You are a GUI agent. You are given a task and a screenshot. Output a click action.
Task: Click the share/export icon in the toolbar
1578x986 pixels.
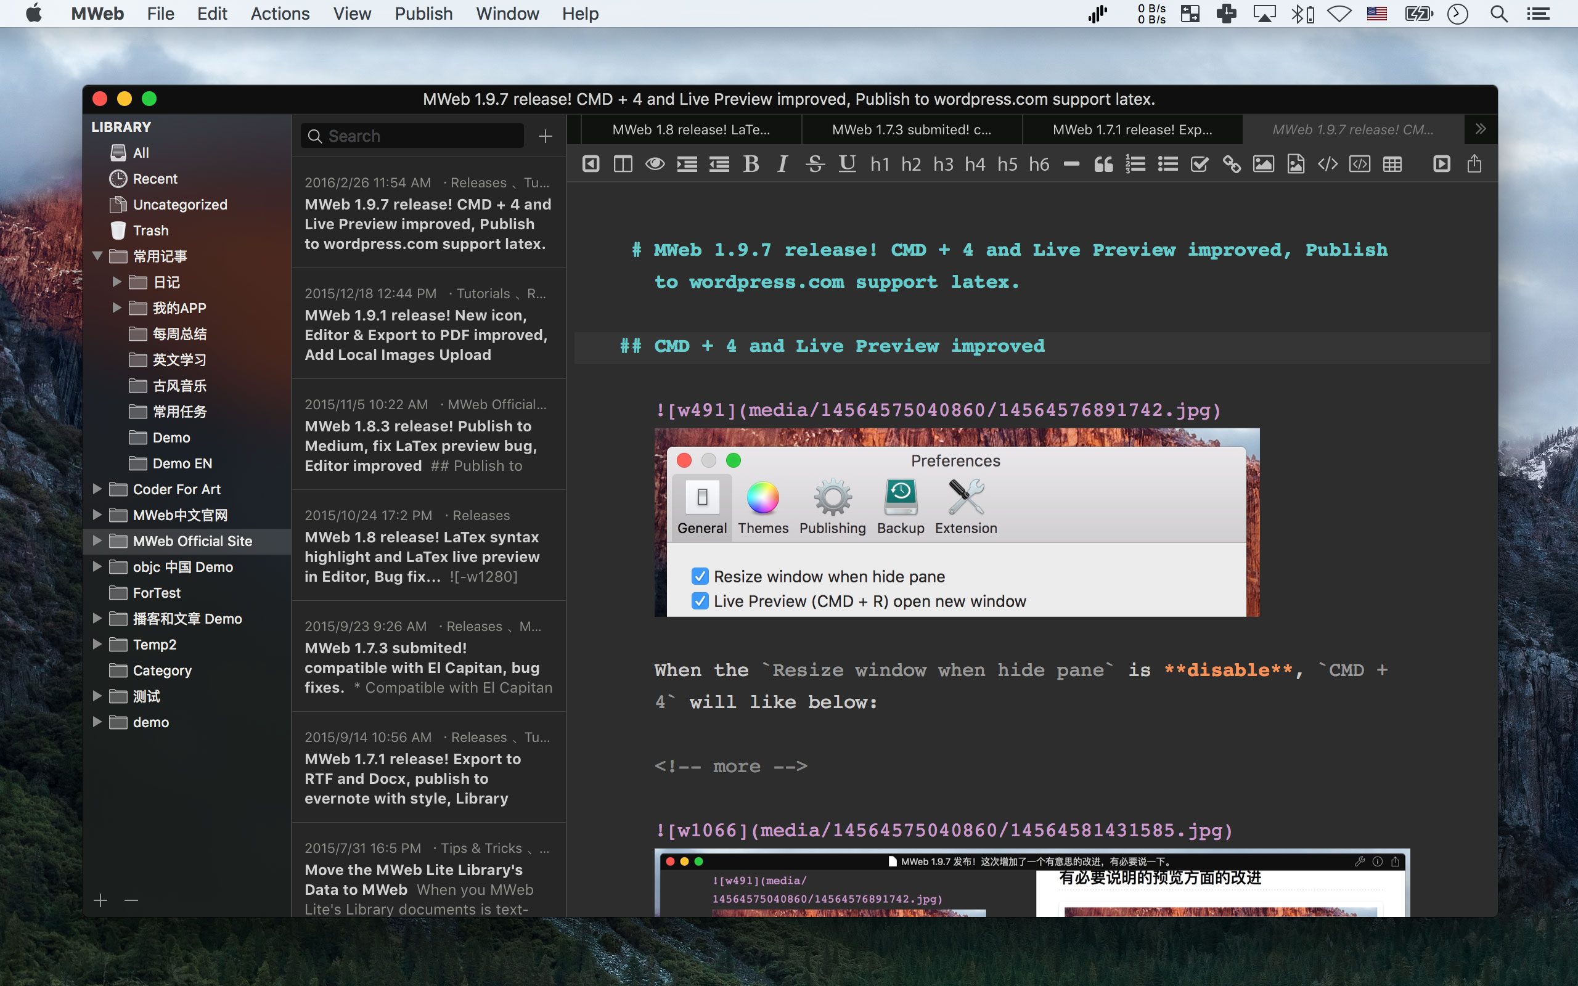pyautogui.click(x=1474, y=164)
